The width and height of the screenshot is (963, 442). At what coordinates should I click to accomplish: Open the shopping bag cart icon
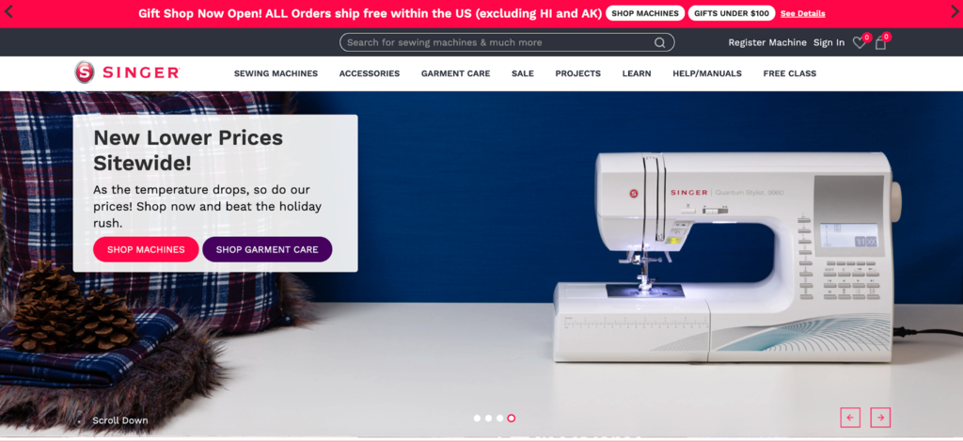click(x=880, y=43)
